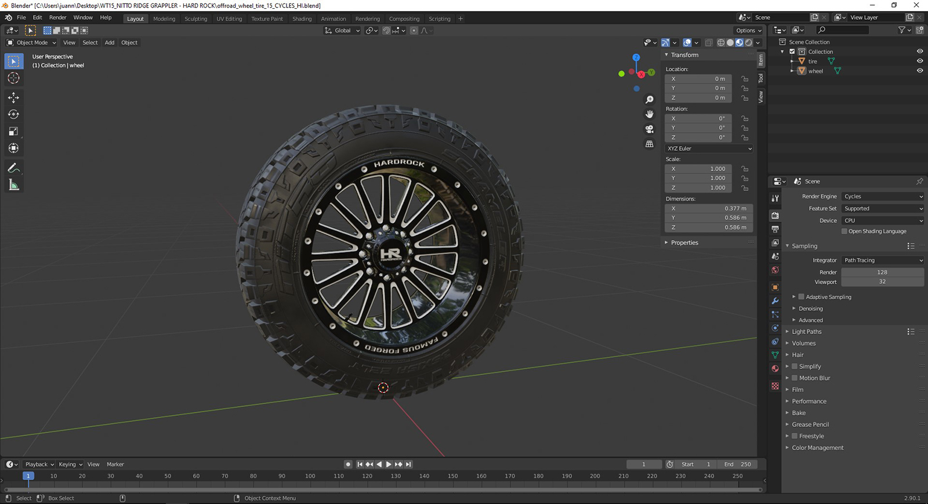Select the wheel object in outliner
Screen dimensions: 928x504
[x=815, y=71]
